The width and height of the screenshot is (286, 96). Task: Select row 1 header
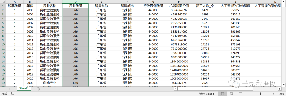coord(3,6)
